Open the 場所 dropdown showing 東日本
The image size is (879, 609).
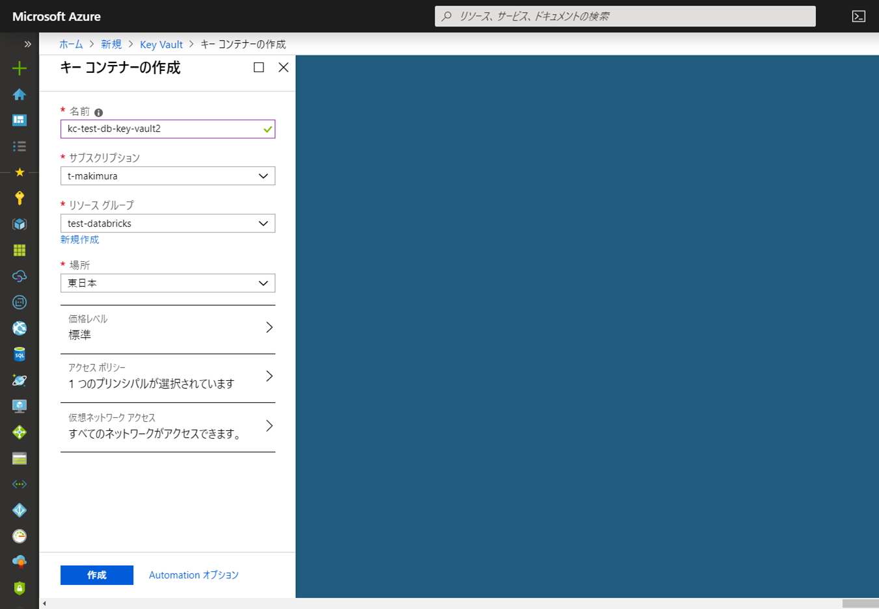pyautogui.click(x=168, y=283)
